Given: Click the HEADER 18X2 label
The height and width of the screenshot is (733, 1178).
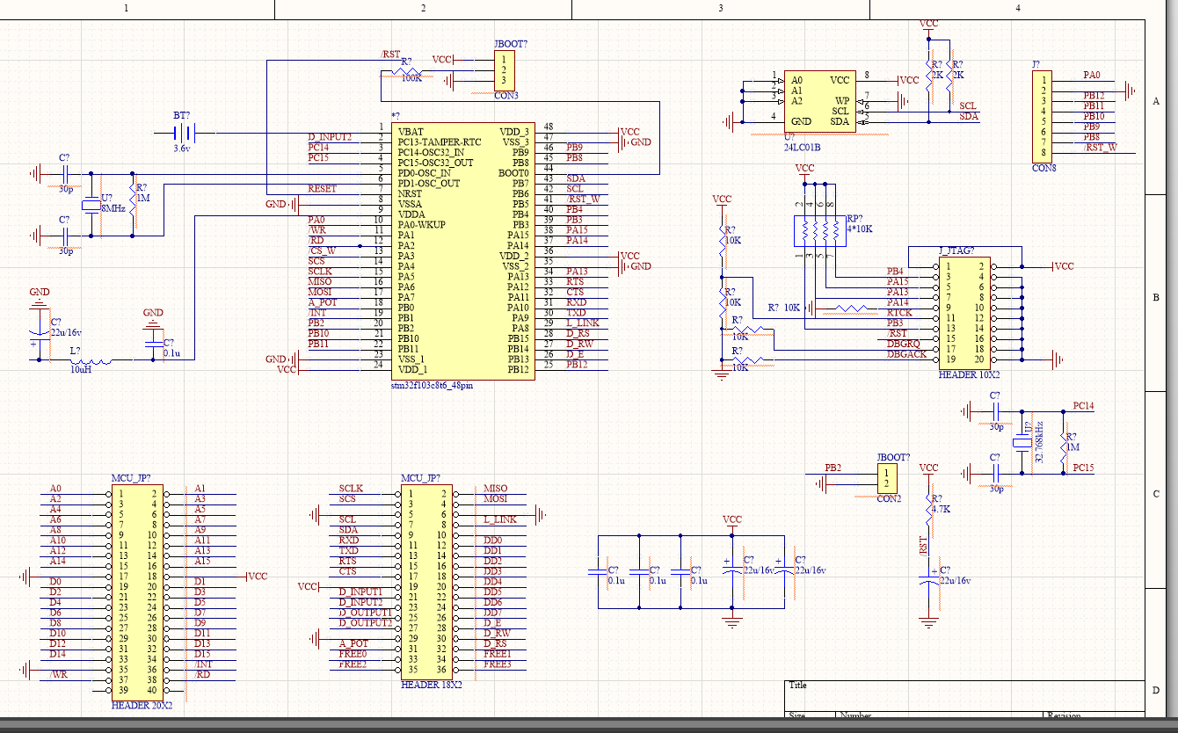Looking at the screenshot, I should pyautogui.click(x=431, y=684).
